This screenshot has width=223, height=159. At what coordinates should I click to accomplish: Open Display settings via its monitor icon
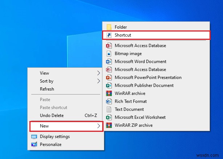(x=34, y=137)
